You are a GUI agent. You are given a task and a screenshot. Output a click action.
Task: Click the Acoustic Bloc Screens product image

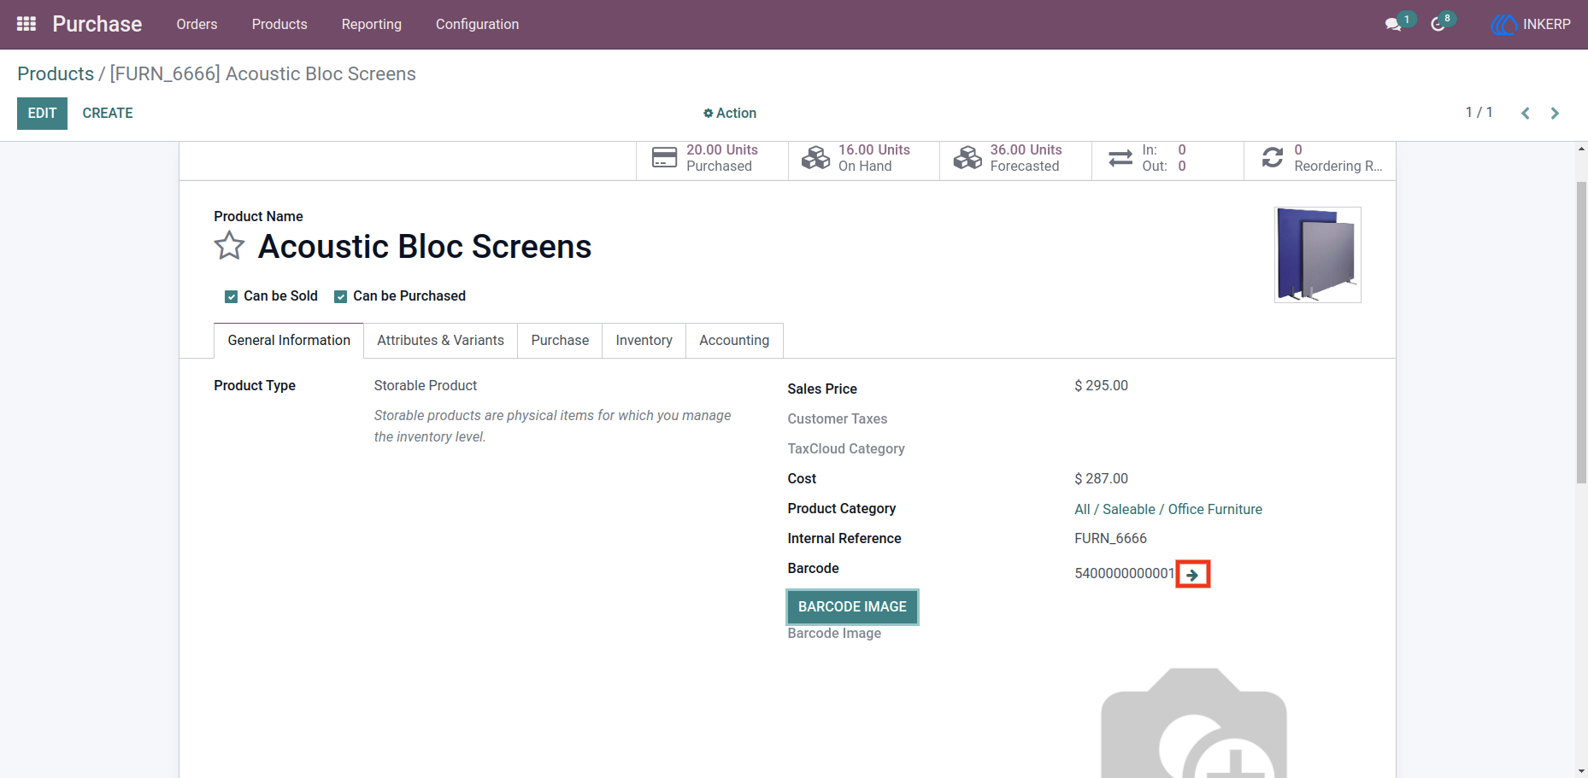pos(1317,254)
